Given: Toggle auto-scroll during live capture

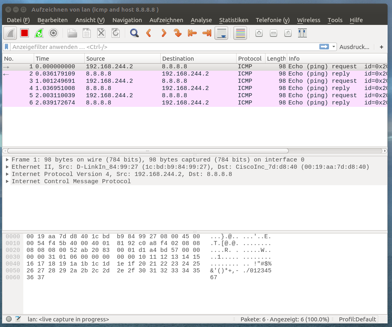Looking at the screenshot, I should 221,33.
